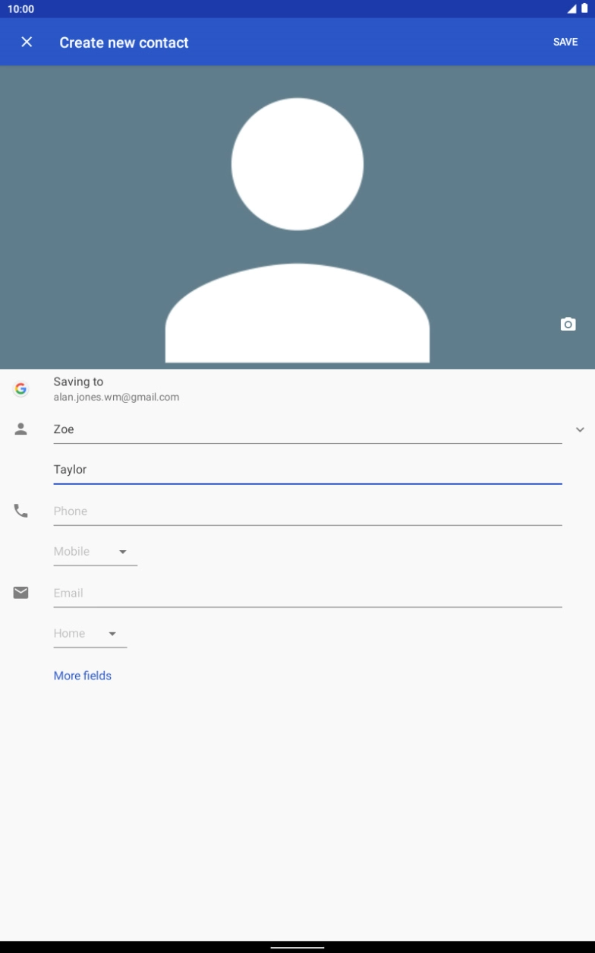Show More fields
Screen dimensions: 595x953
point(83,676)
